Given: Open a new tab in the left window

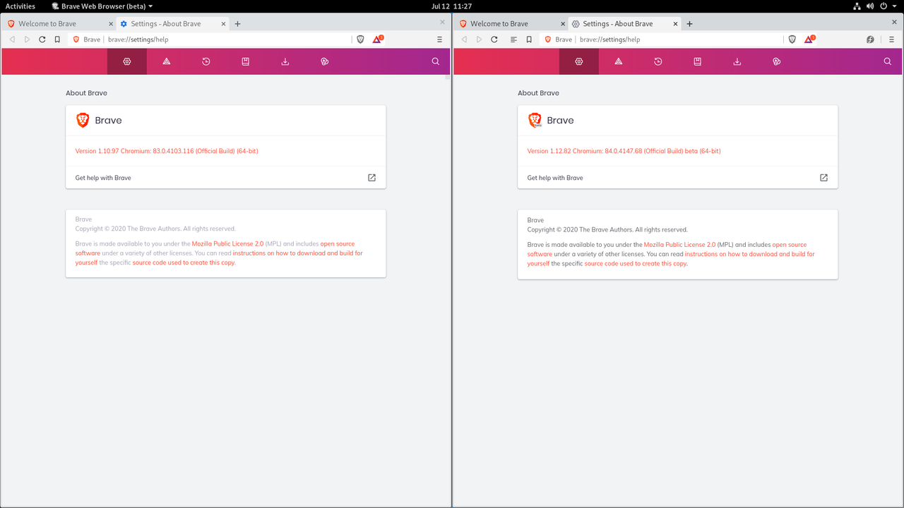Looking at the screenshot, I should click(x=238, y=23).
